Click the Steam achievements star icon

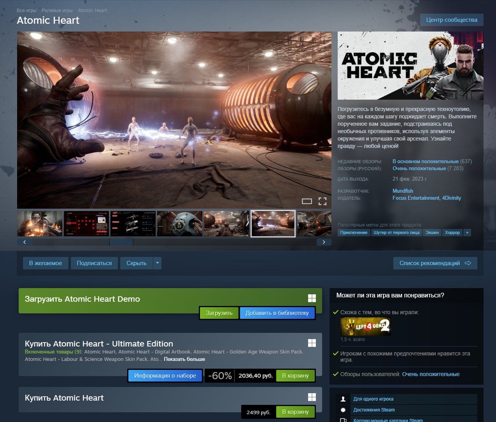pyautogui.click(x=343, y=410)
